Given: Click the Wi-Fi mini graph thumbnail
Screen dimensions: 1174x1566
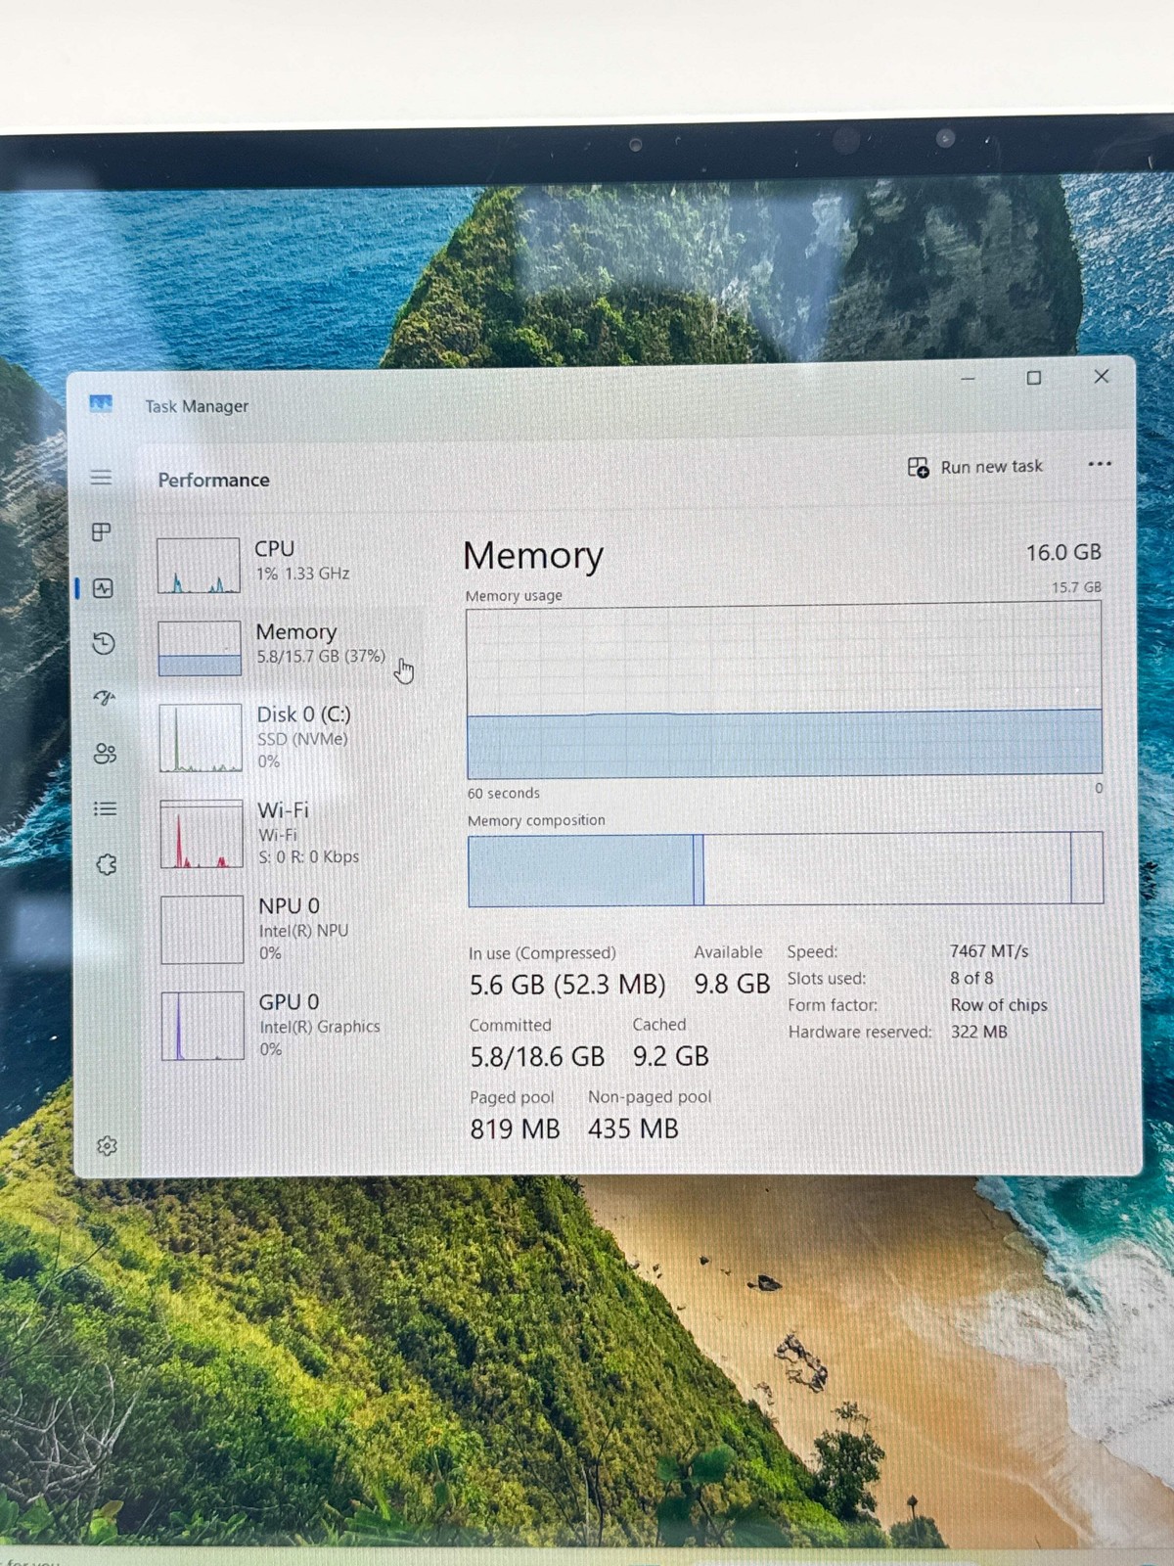Looking at the screenshot, I should click(x=202, y=834).
